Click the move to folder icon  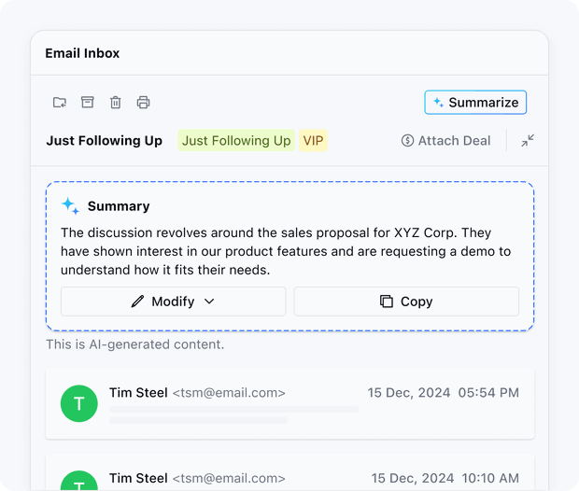(60, 103)
